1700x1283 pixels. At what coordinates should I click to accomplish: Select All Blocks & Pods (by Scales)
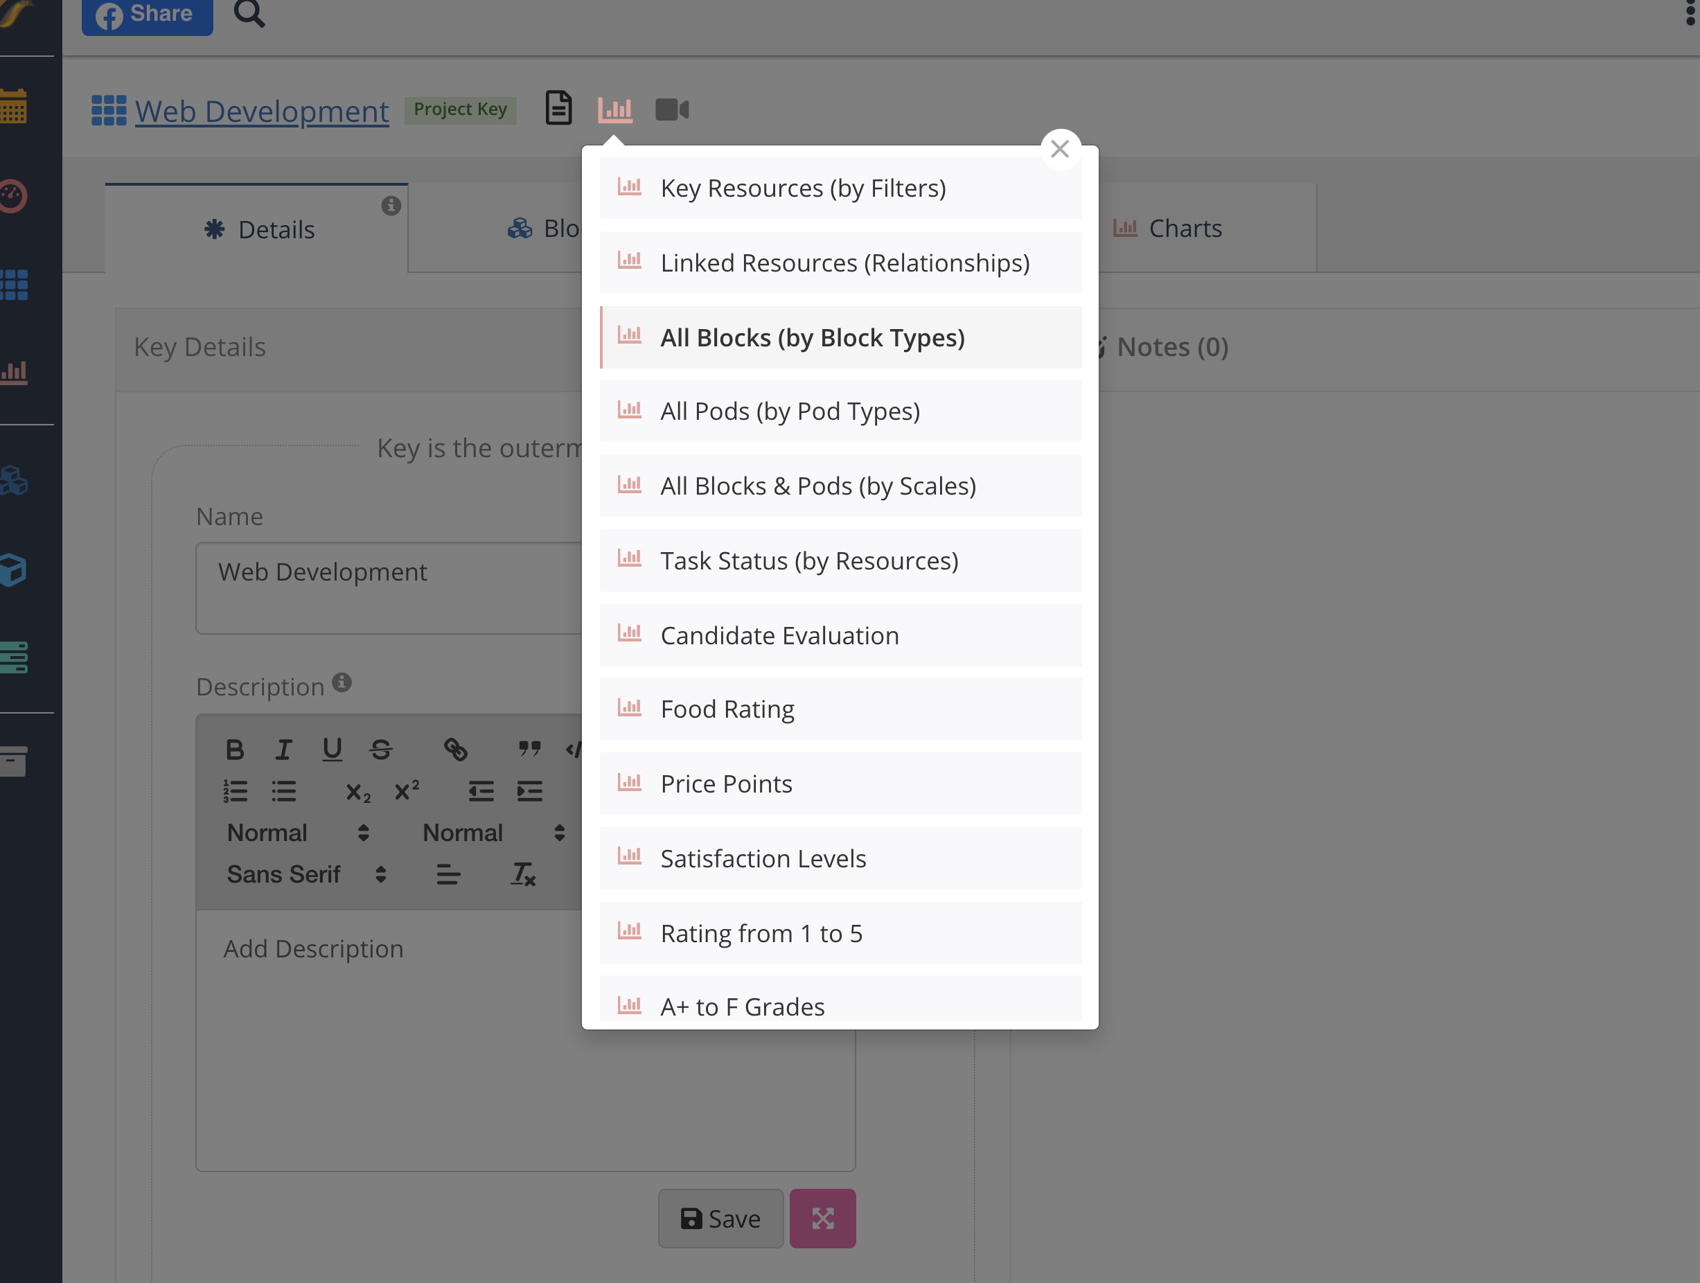click(x=840, y=486)
